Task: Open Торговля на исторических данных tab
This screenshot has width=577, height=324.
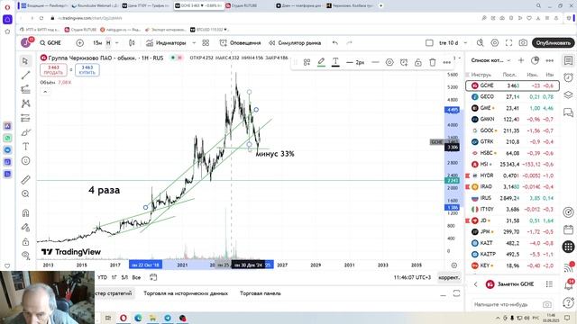Action: (186, 293)
